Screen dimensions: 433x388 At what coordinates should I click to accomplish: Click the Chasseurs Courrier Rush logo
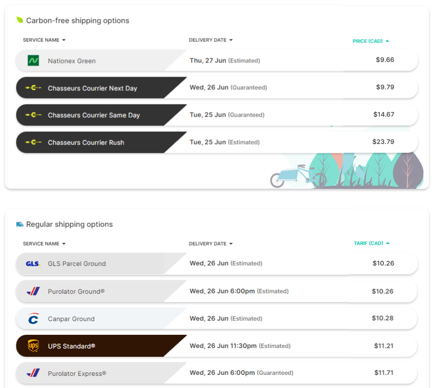coord(33,142)
